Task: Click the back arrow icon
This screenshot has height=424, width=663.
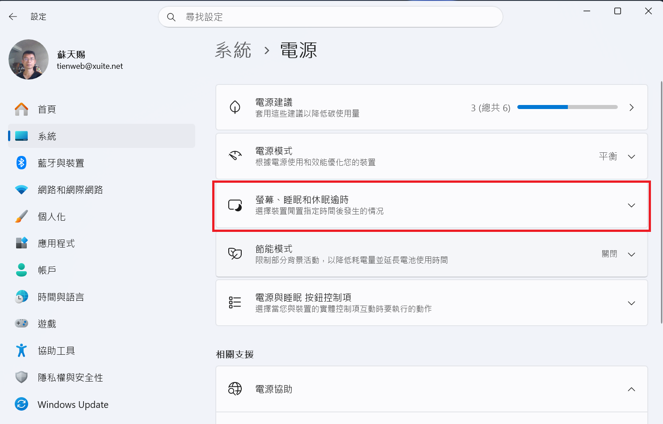Action: tap(13, 17)
